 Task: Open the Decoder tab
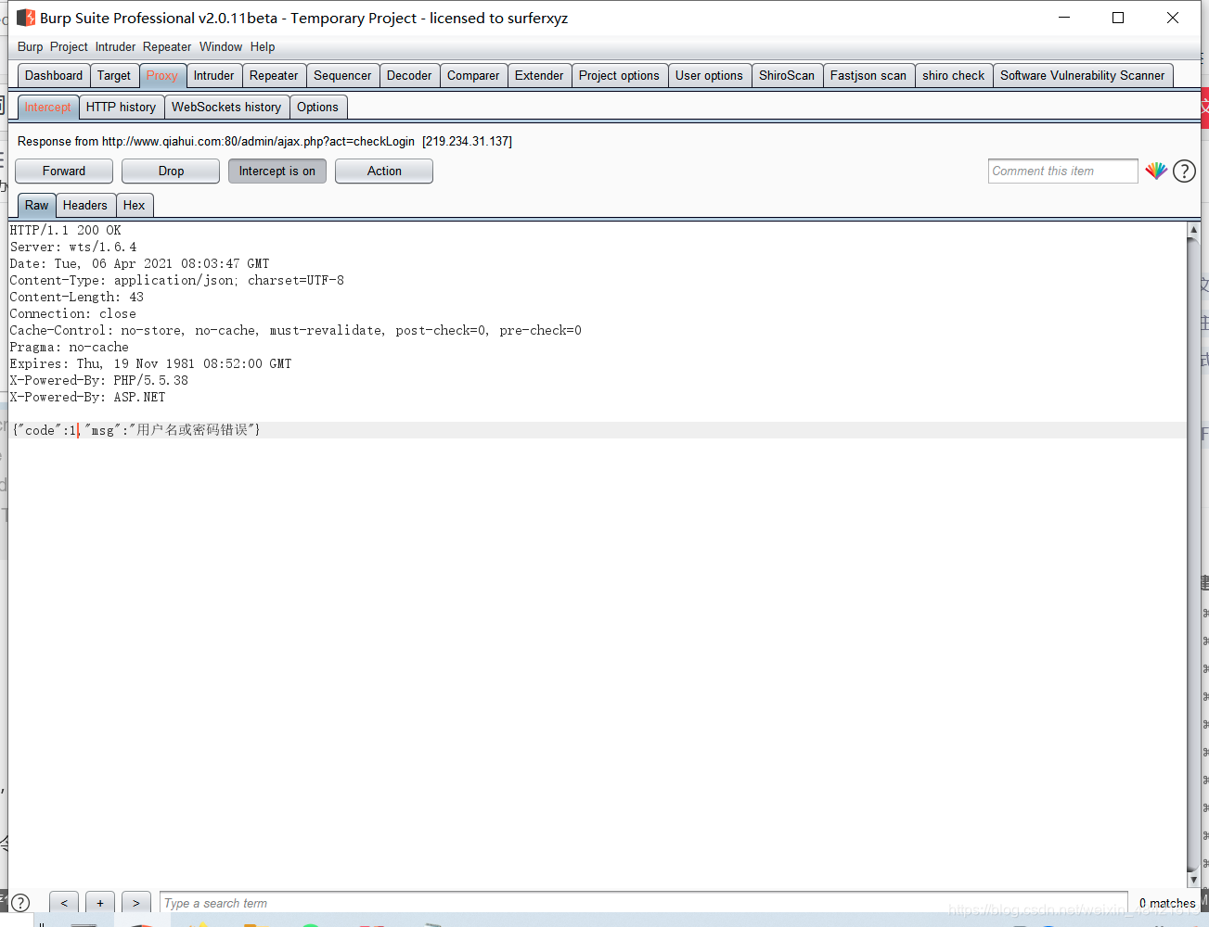[x=409, y=75]
